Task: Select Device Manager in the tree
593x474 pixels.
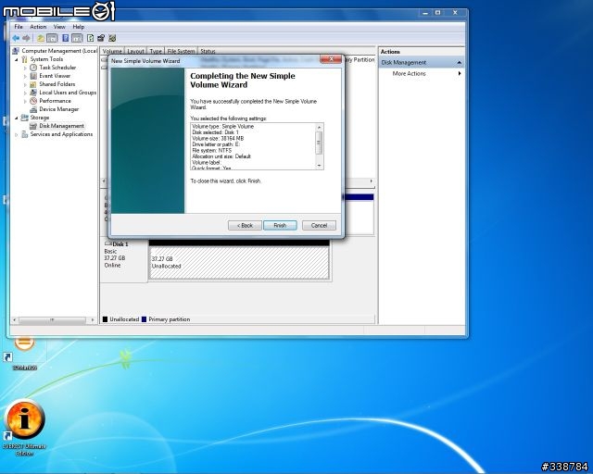Action: 59,109
